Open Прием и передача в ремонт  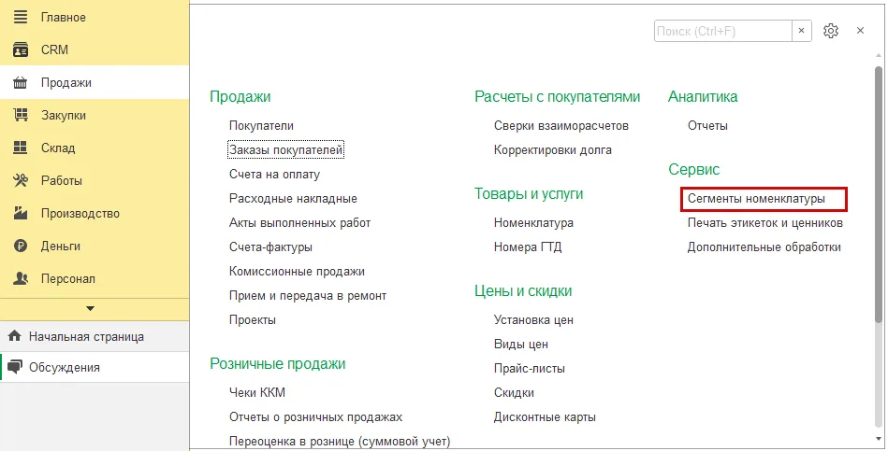[x=308, y=296]
